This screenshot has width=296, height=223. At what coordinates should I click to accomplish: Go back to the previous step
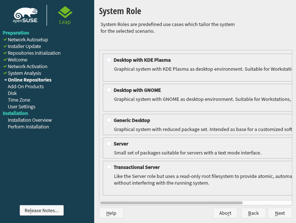(253, 213)
